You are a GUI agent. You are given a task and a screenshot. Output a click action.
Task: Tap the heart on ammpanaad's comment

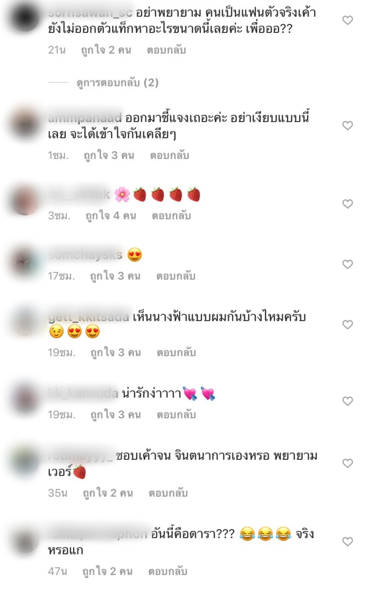click(348, 126)
